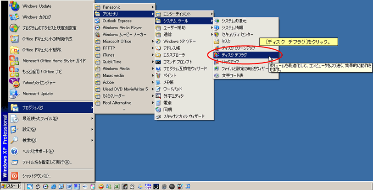373x190 pixels.
Task: Launch スキャナとカメラ ウィザード
Action: (x=184, y=116)
